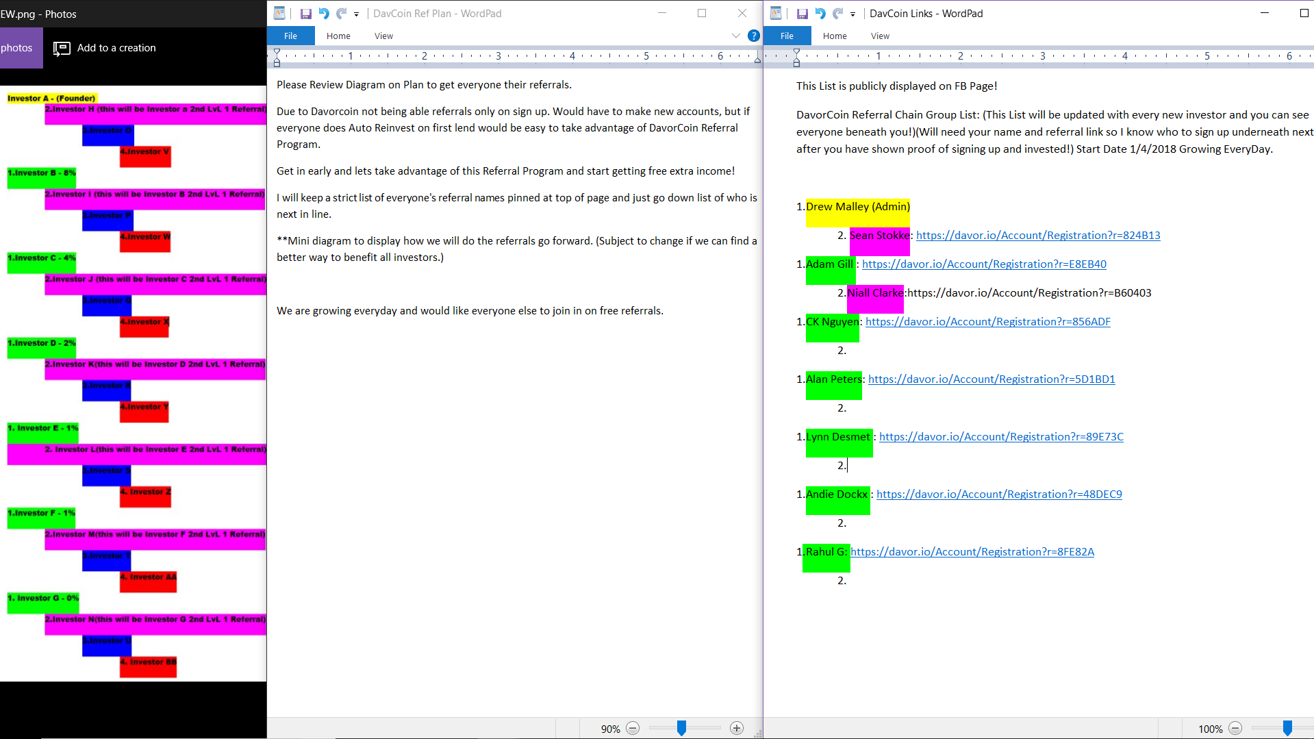The image size is (1314, 739).
Task: Click Redo icon in DavCoin Links WordPad
Action: 837,14
